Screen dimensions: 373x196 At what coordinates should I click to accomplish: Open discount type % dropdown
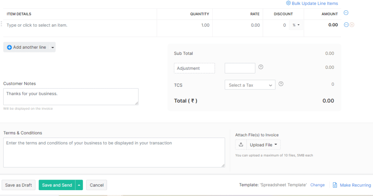coord(296,25)
